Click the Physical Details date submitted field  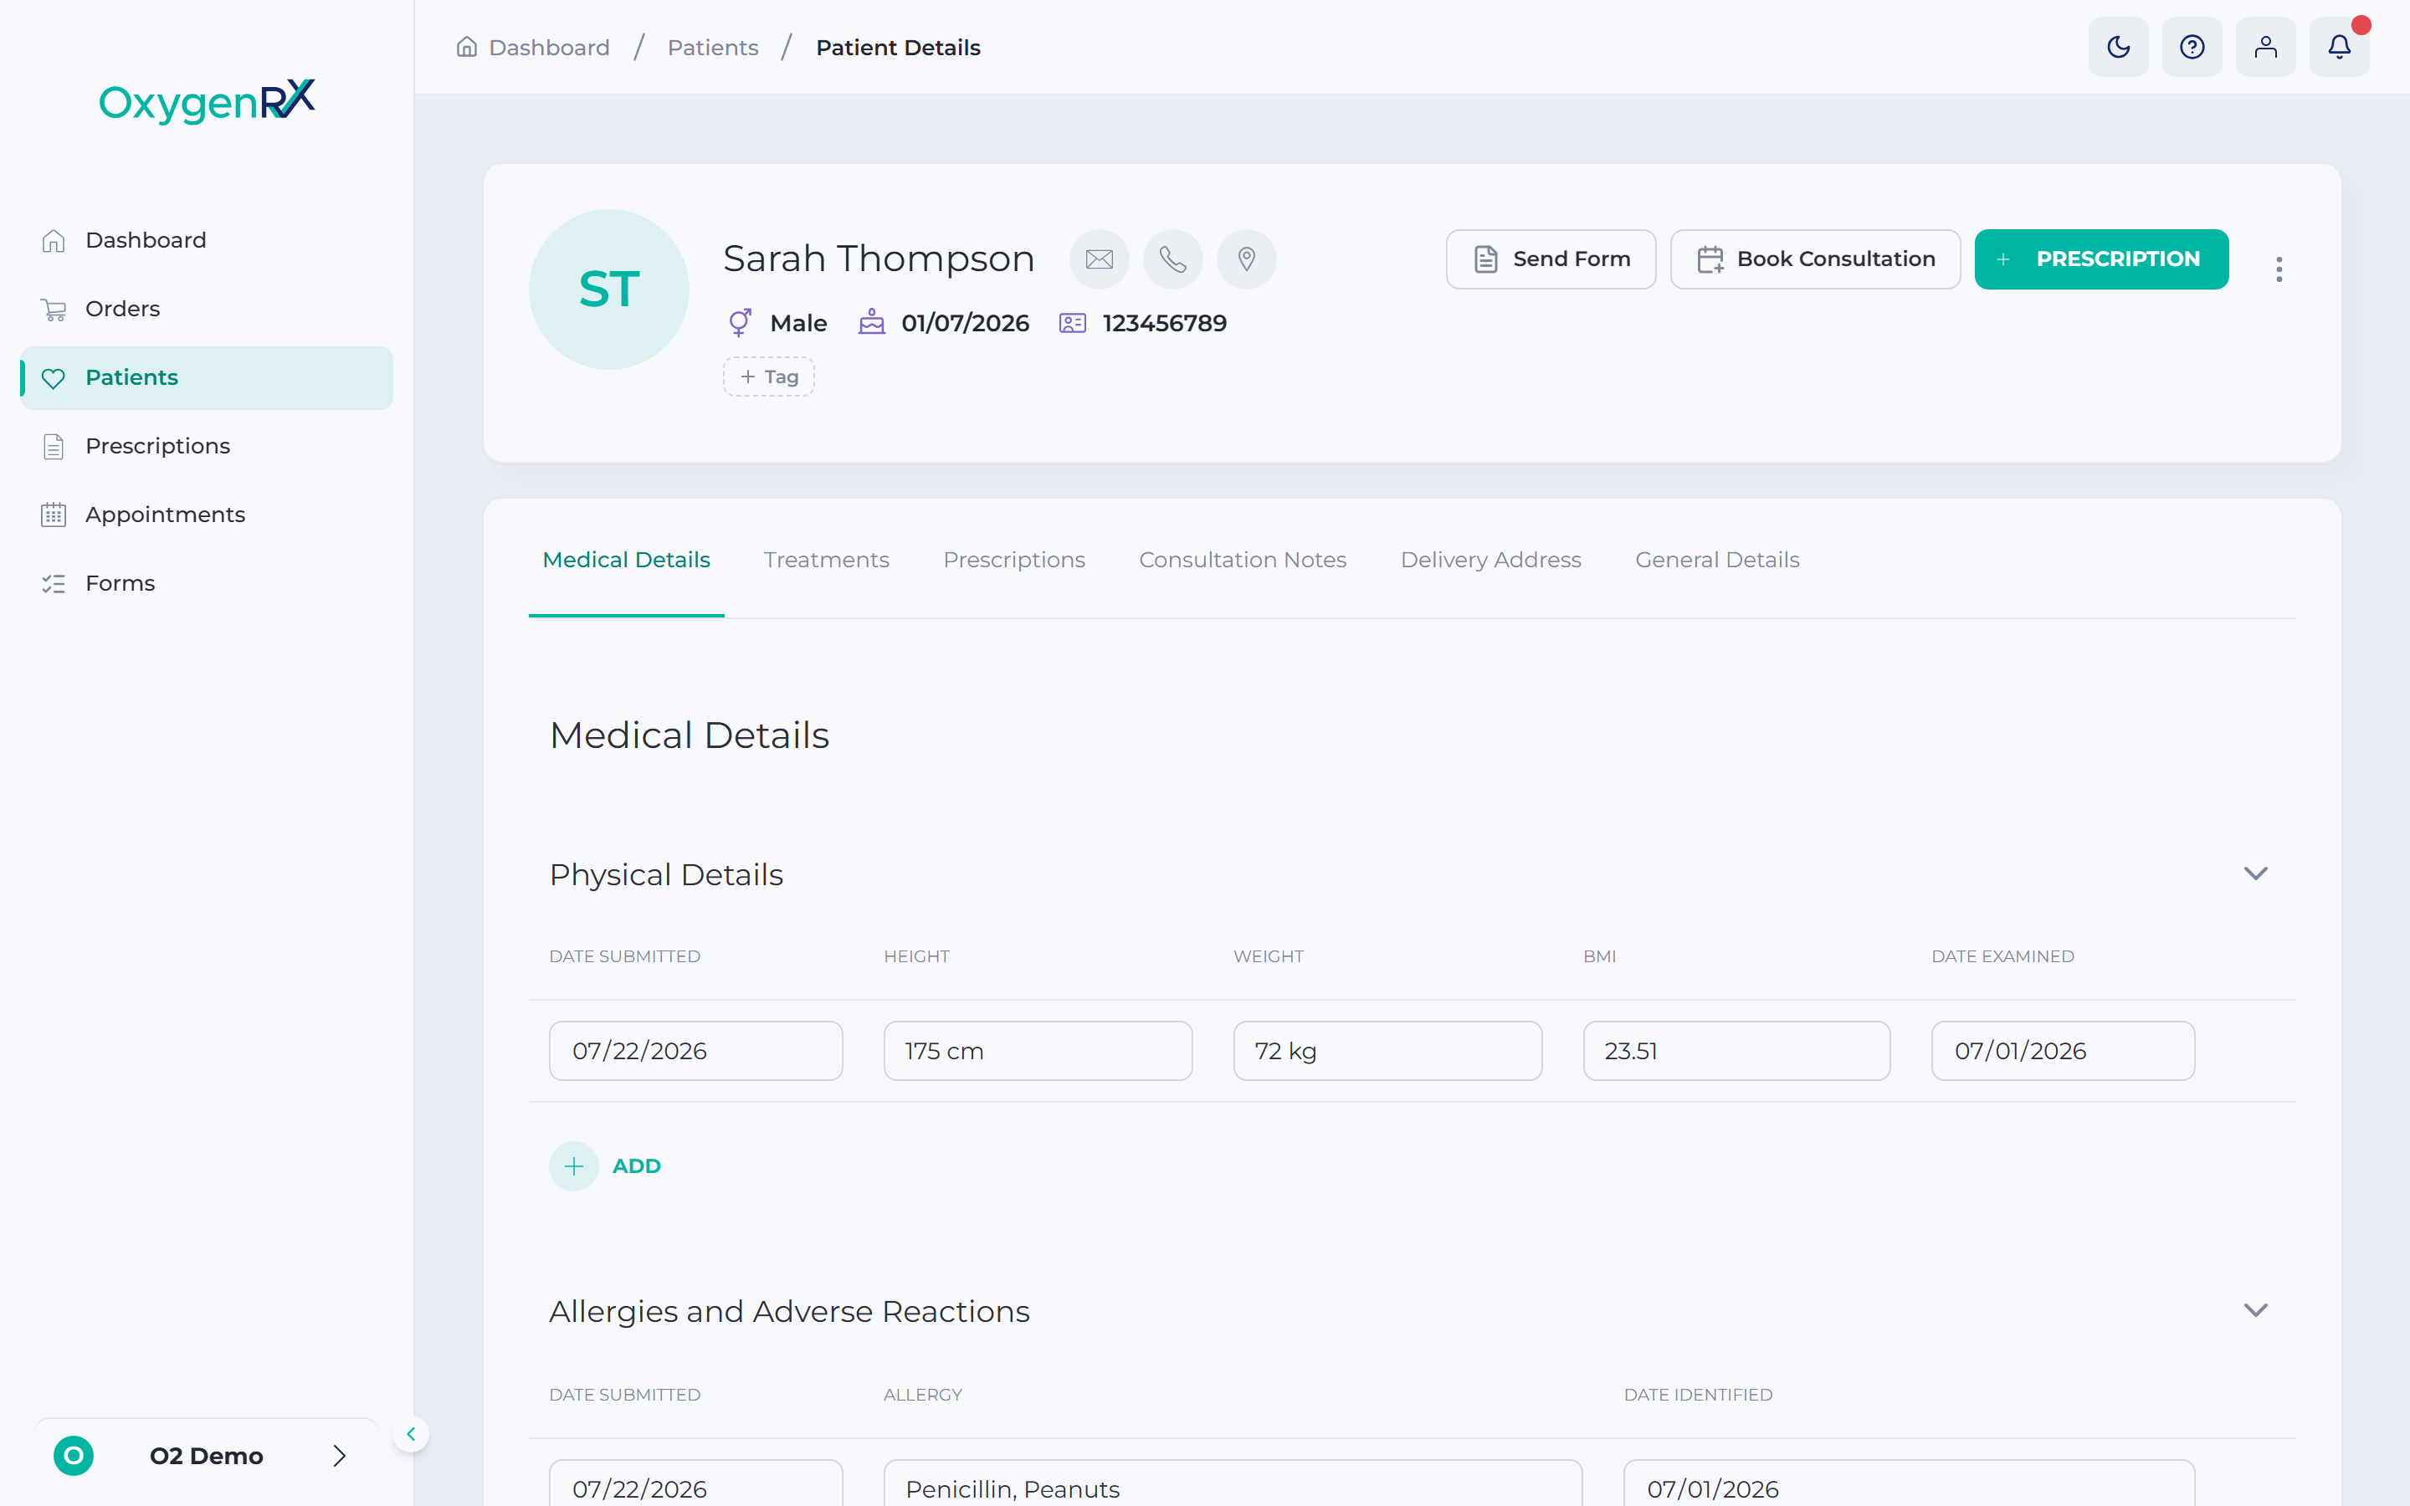[x=696, y=1051]
